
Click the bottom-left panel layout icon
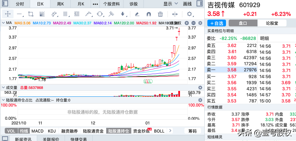[x=5, y=139]
